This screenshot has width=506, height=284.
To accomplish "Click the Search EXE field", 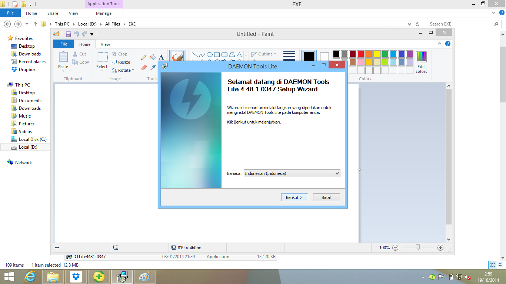I will (464, 24).
